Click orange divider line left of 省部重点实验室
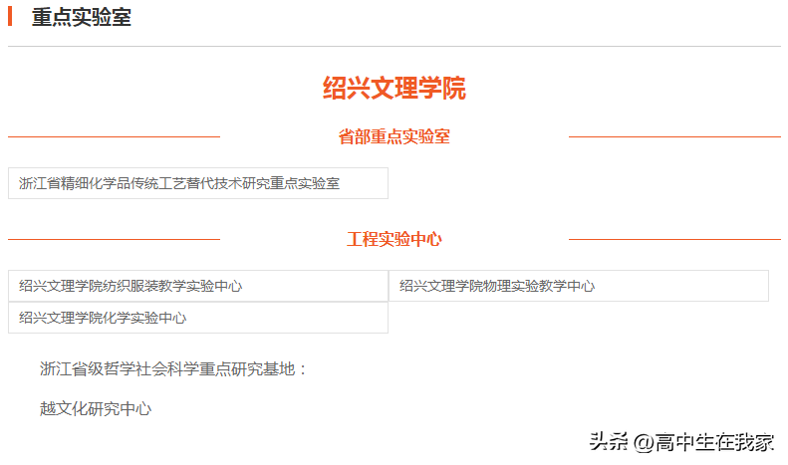Image resolution: width=788 pixels, height=465 pixels. (115, 136)
